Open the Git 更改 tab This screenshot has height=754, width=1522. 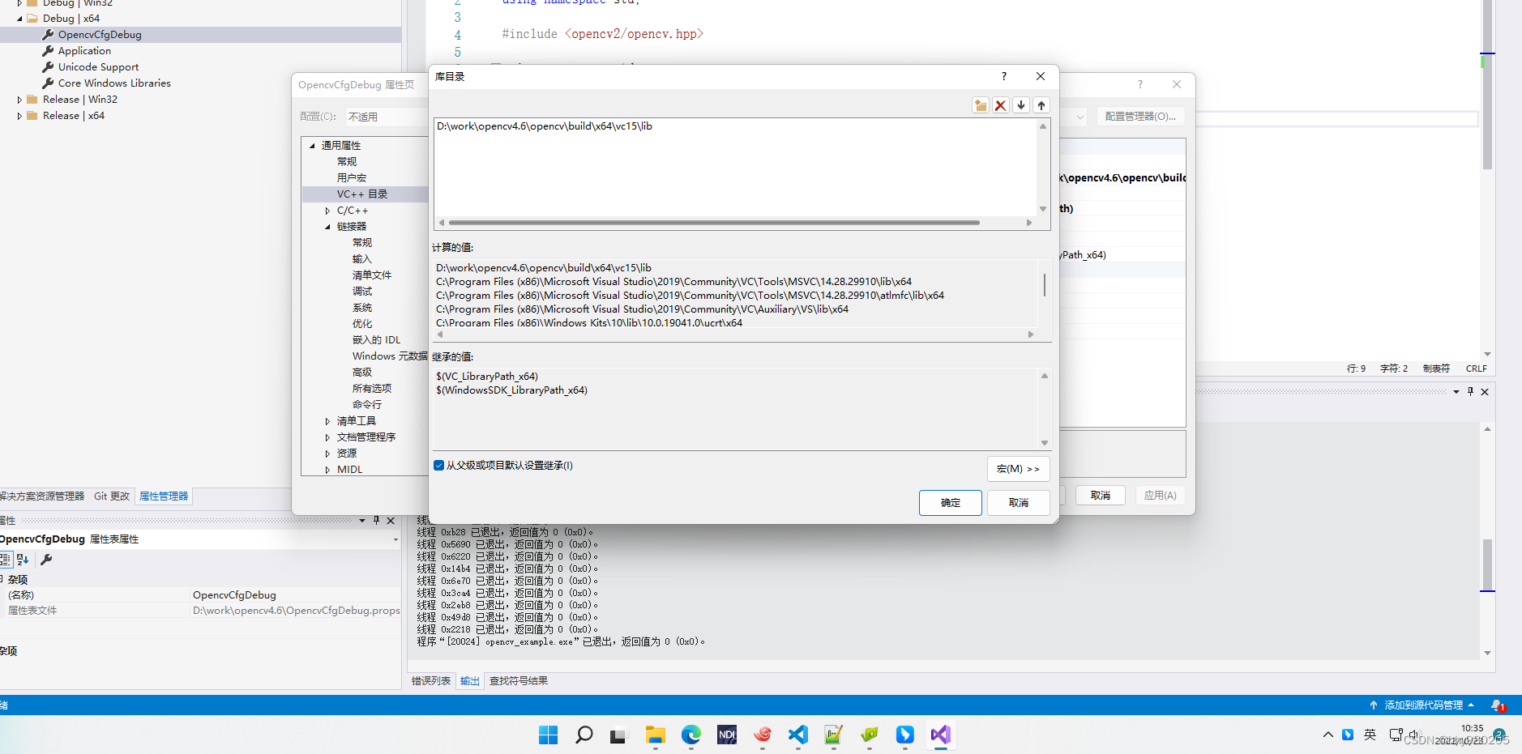pos(111,496)
